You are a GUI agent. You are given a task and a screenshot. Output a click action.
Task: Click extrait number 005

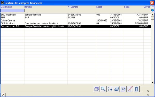(98, 15)
